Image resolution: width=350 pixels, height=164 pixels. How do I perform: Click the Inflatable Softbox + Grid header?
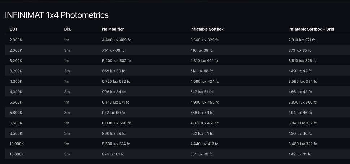(x=311, y=29)
